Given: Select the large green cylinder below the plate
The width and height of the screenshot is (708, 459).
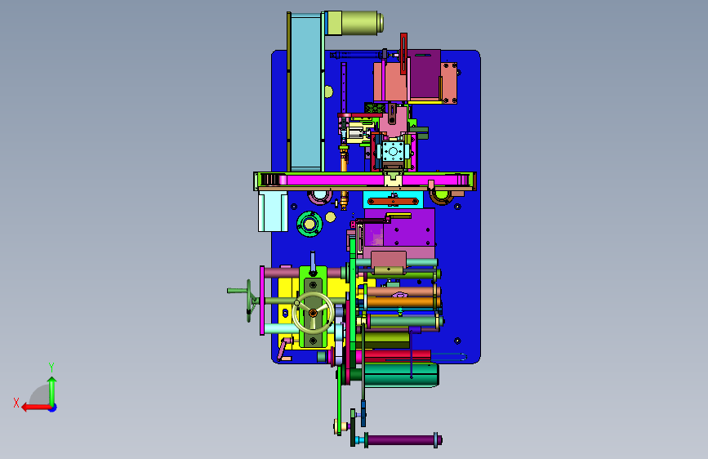Looking at the screenshot, I should click(400, 375).
